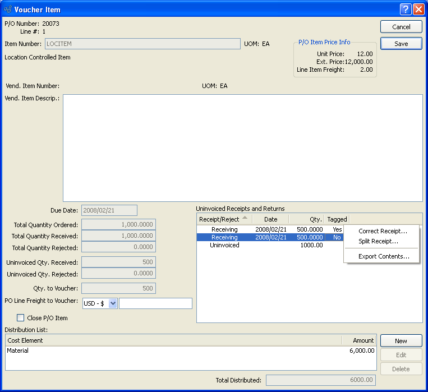Viewport: 428px width, 392px height.
Task: Click the PO Line Freight amount field
Action: tap(155, 303)
